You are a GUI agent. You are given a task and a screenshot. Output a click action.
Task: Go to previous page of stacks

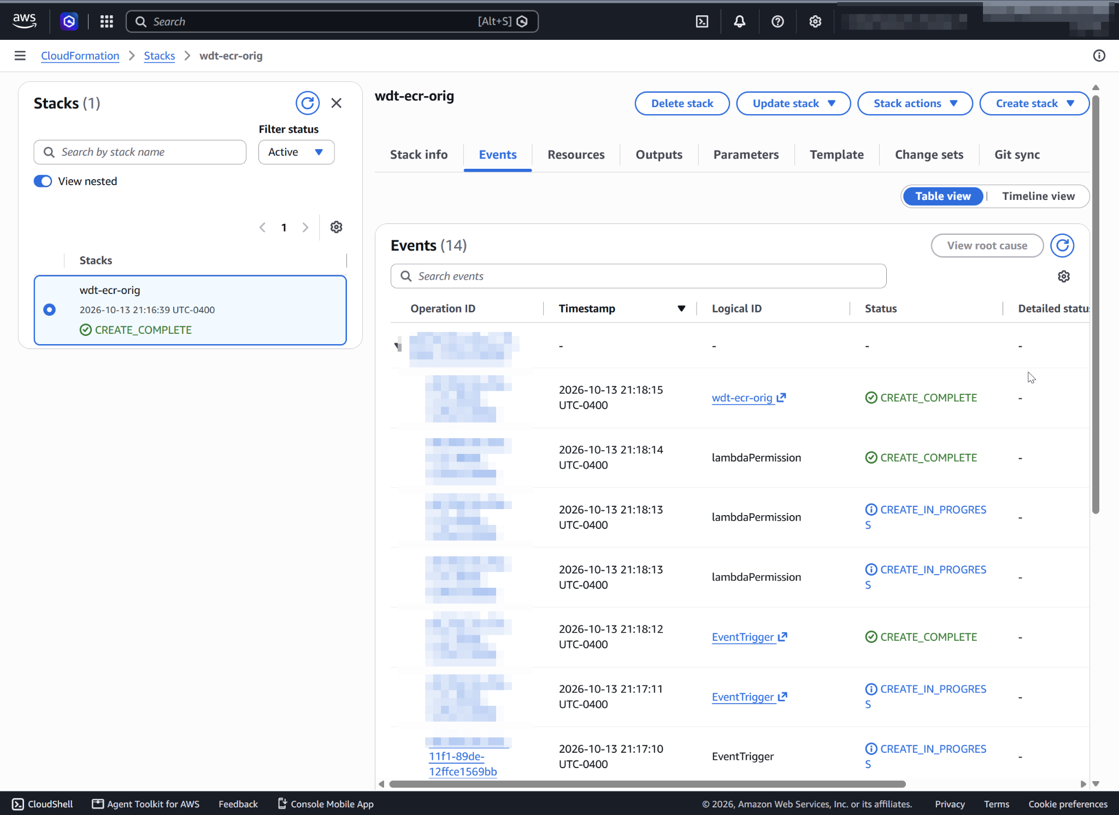[262, 227]
